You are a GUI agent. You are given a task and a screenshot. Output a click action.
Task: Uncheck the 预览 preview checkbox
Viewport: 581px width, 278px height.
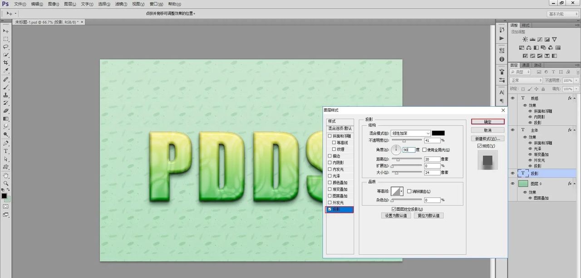pos(479,146)
